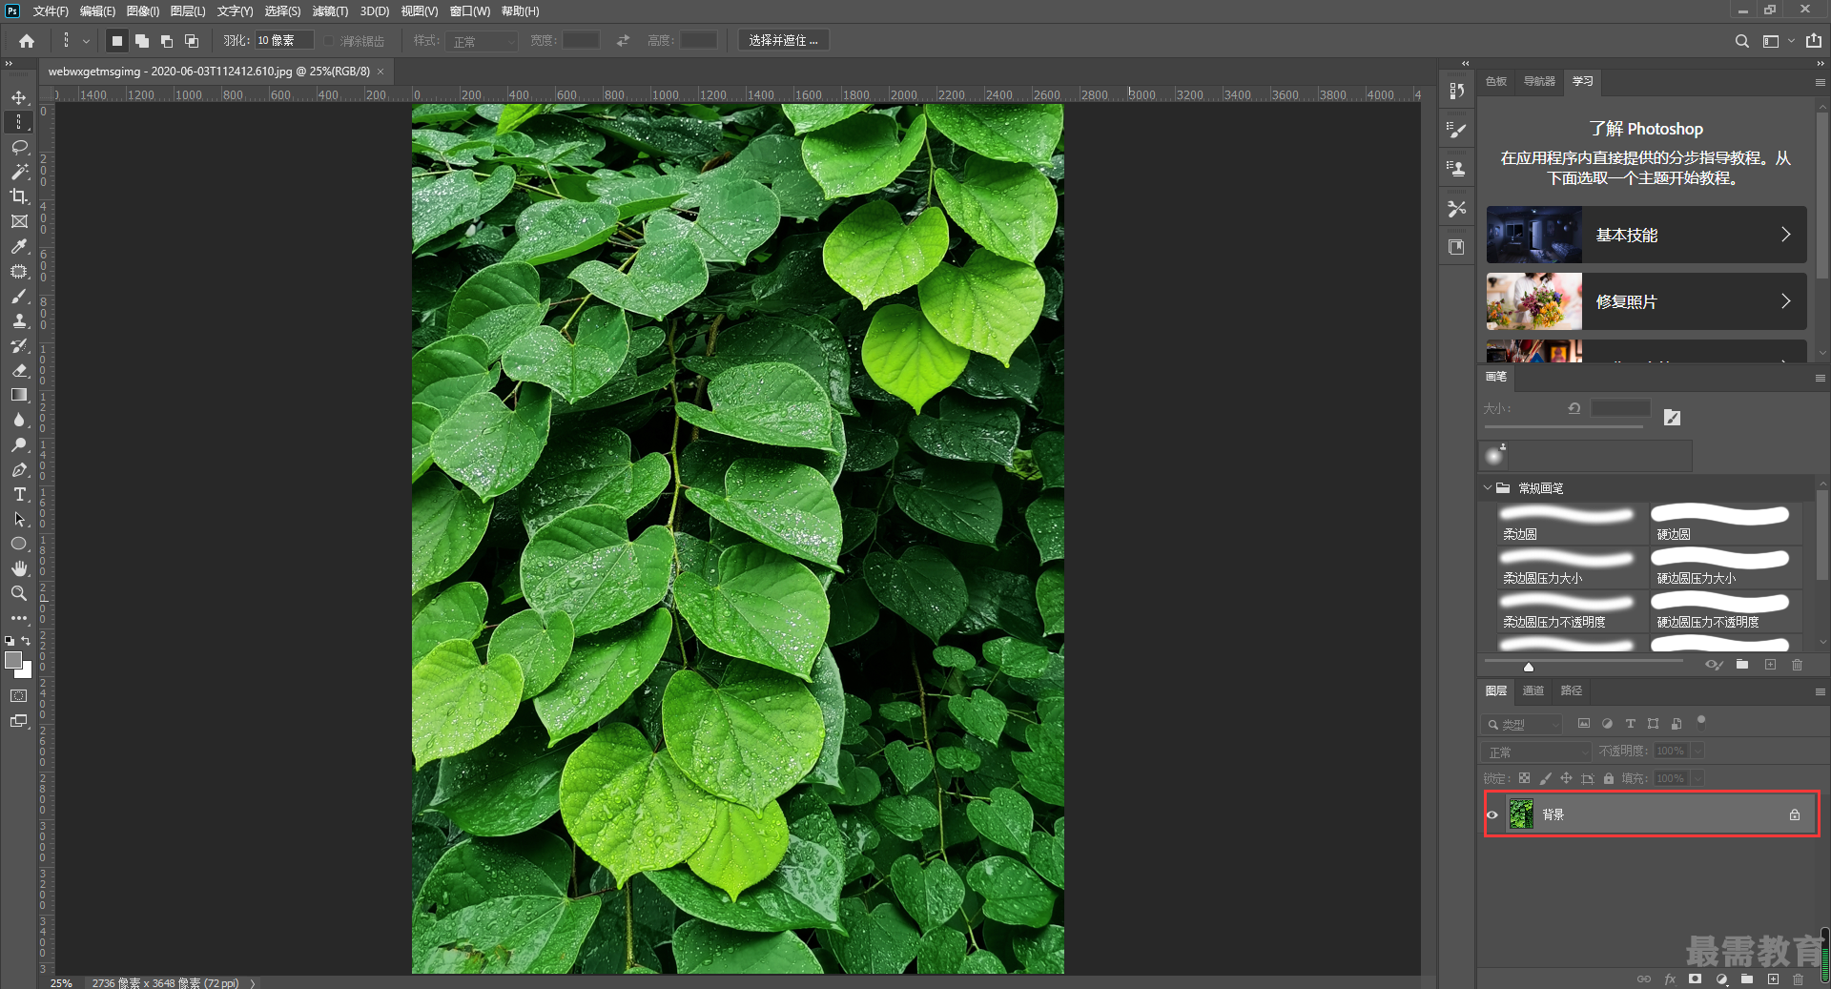1831x989 pixels.
Task: Switch to the 通道 channels tab
Action: [1533, 690]
